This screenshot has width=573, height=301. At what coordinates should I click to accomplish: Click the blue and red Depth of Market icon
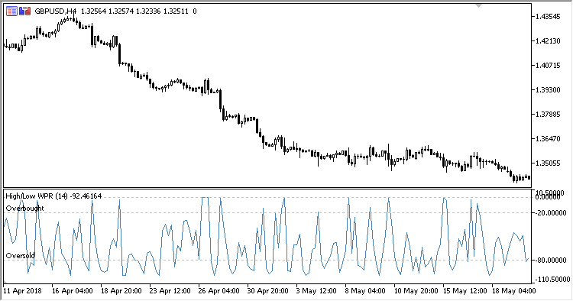click(25, 11)
